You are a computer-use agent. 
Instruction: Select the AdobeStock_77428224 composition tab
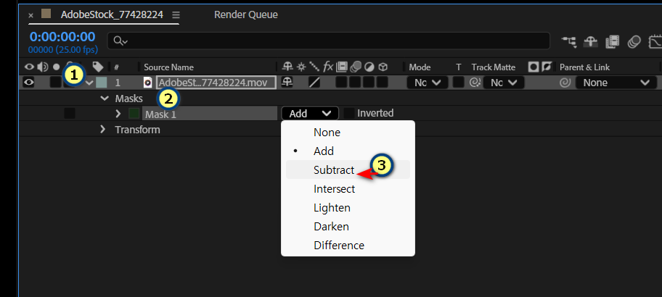(x=112, y=14)
